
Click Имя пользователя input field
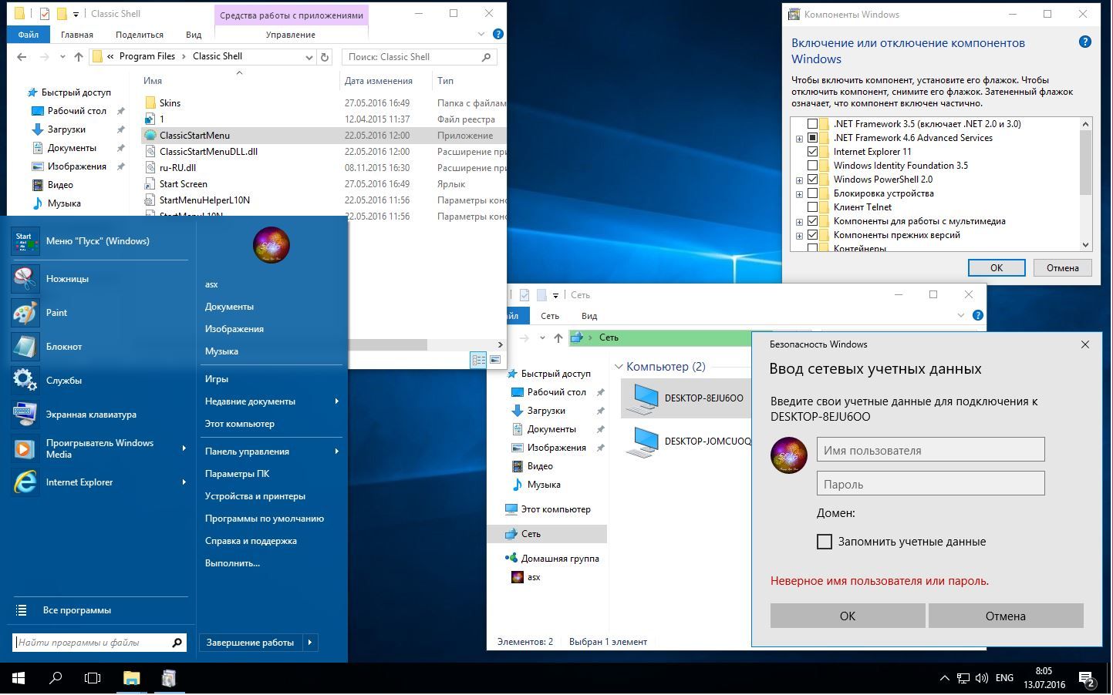click(x=931, y=450)
